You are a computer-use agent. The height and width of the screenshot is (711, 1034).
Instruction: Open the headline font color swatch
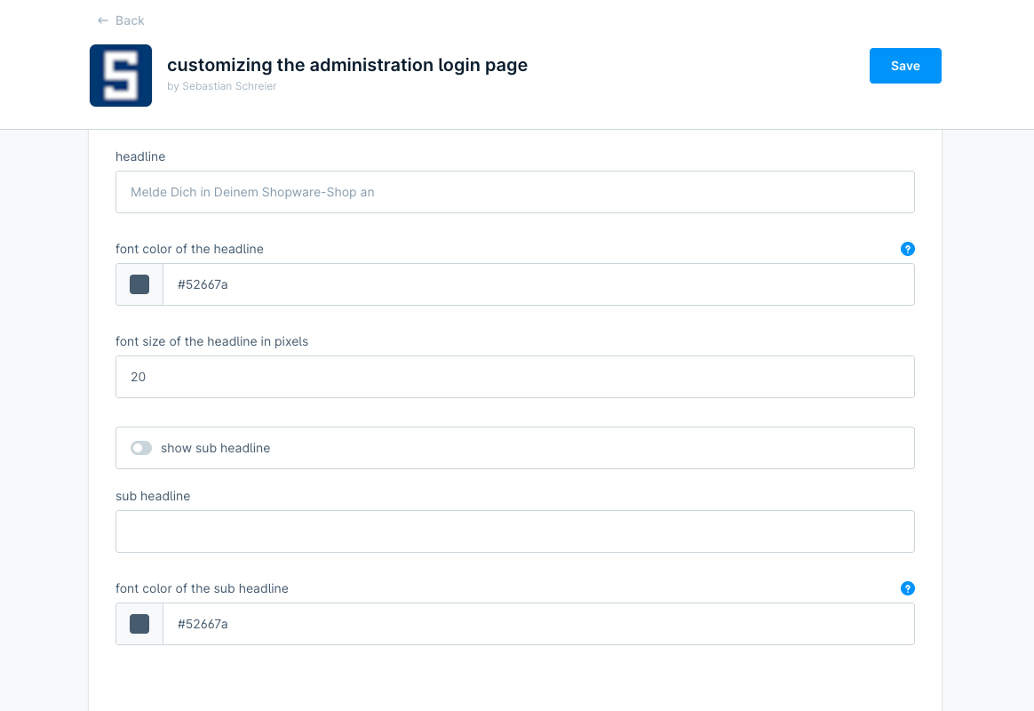coord(139,284)
